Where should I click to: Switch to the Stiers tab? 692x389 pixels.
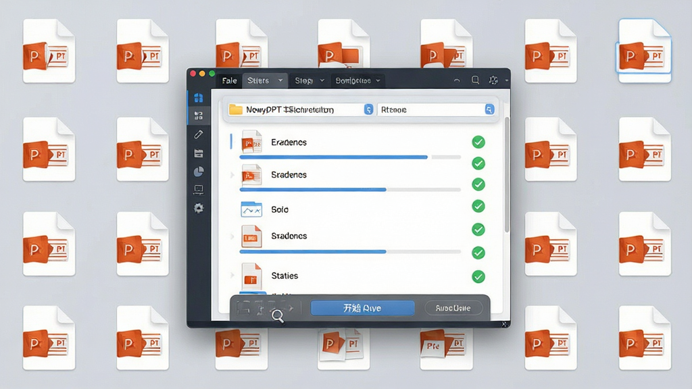tap(265, 80)
